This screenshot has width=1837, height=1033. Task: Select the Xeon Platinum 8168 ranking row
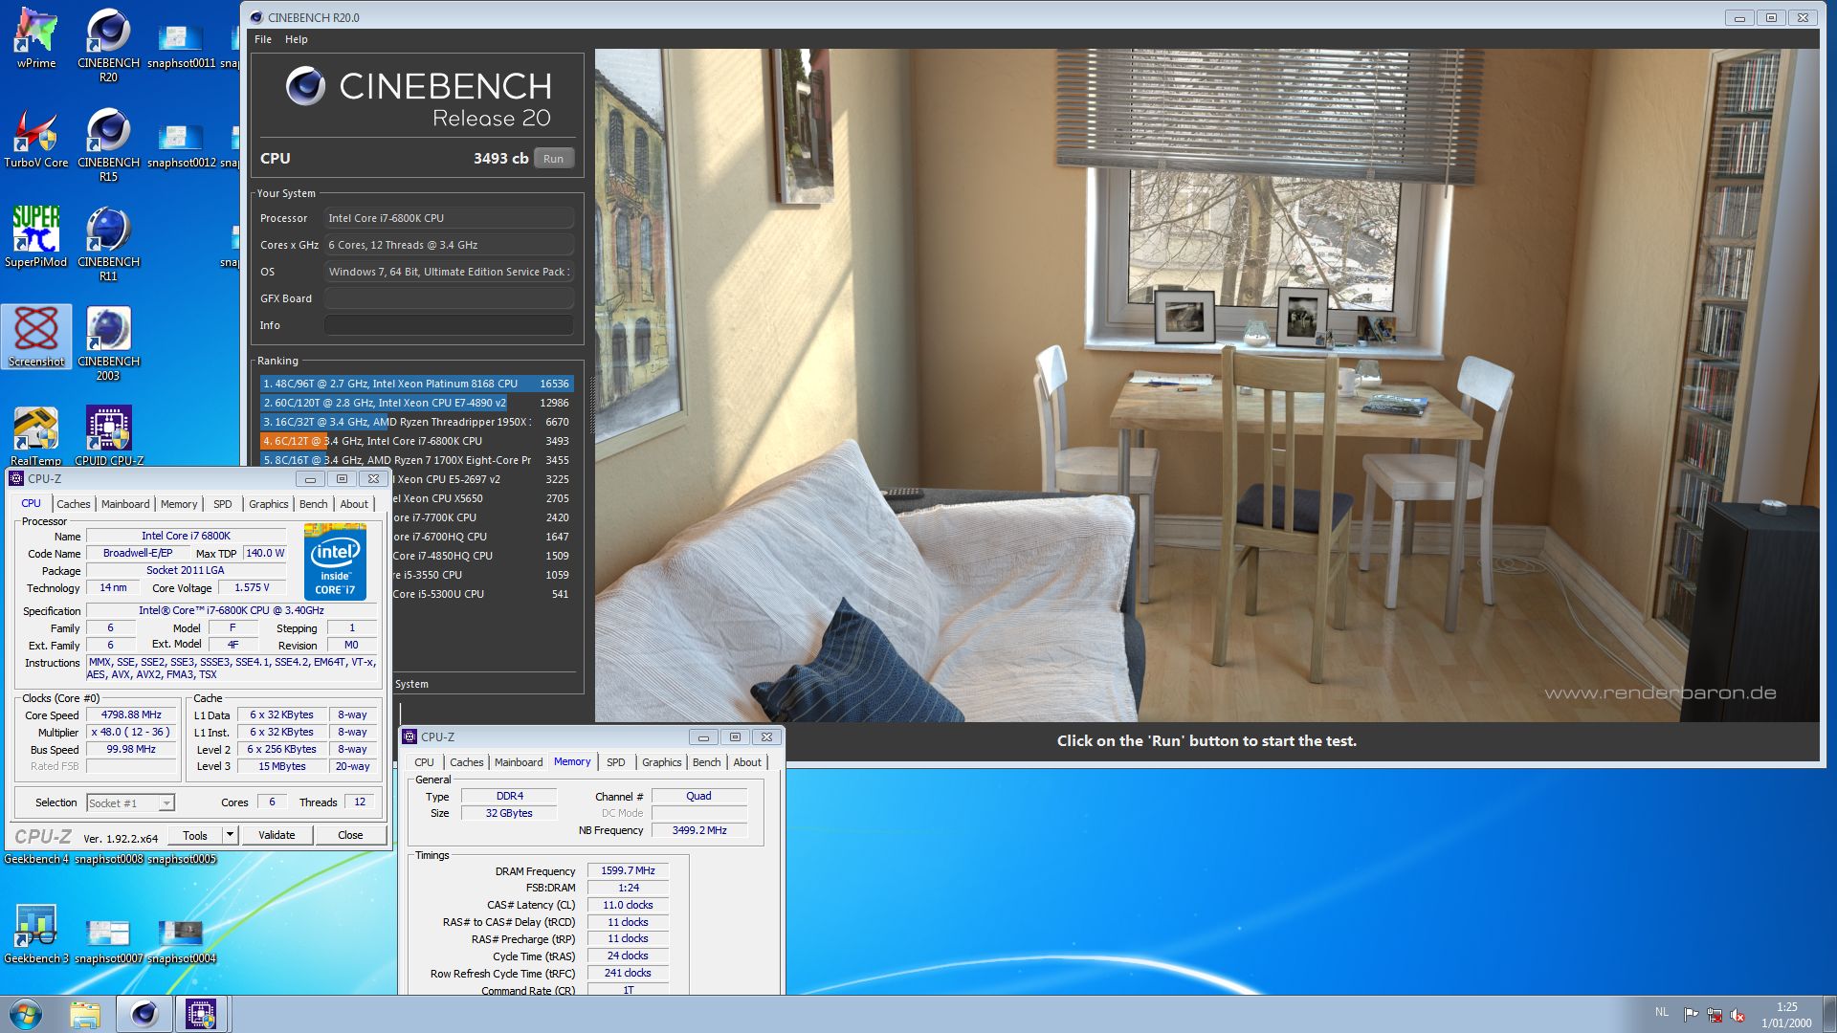click(416, 384)
